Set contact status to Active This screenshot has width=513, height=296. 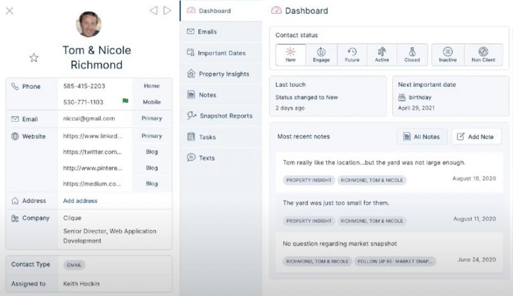coord(381,55)
